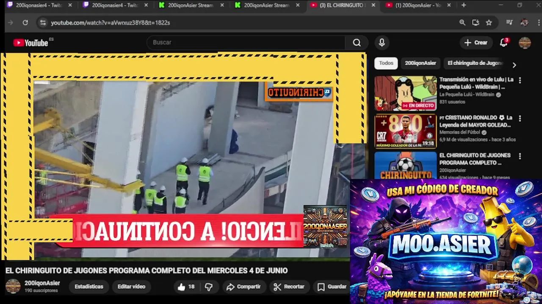Click the 'Memorias del Fútbol' channel name

[460, 133]
